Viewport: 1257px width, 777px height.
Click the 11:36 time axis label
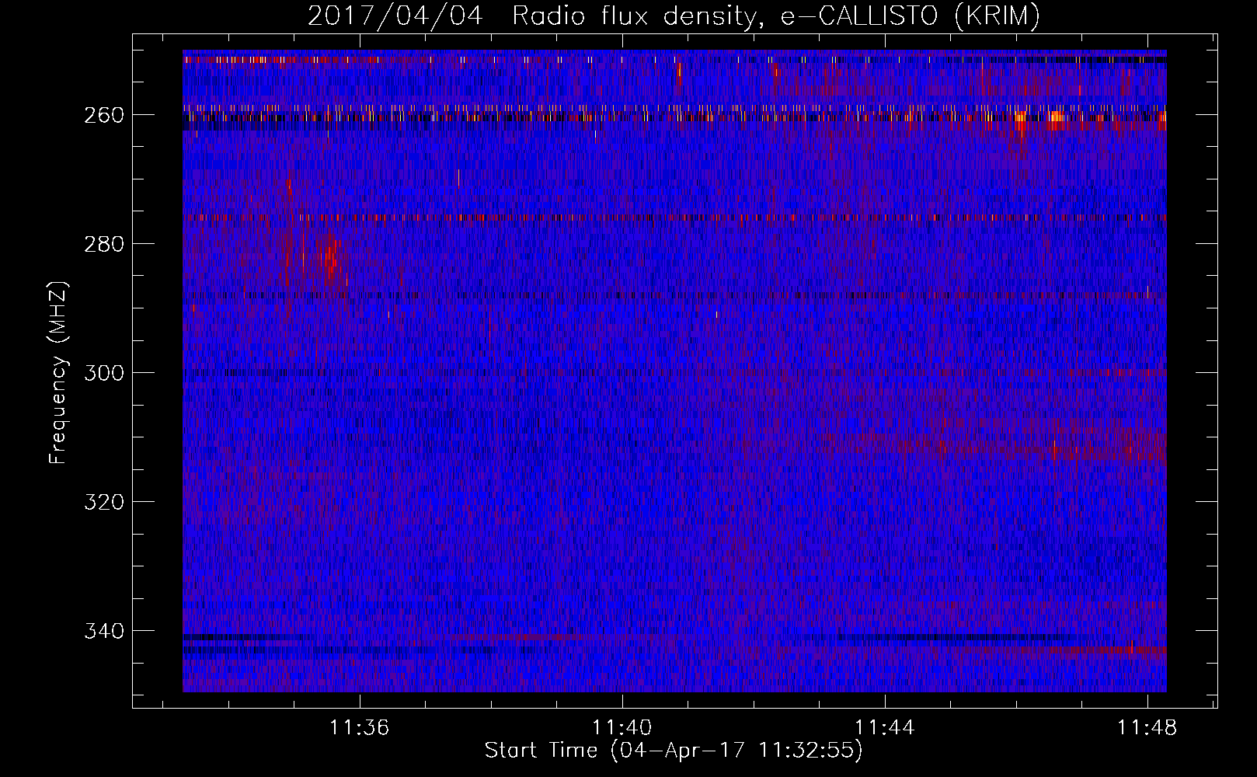coord(359,728)
